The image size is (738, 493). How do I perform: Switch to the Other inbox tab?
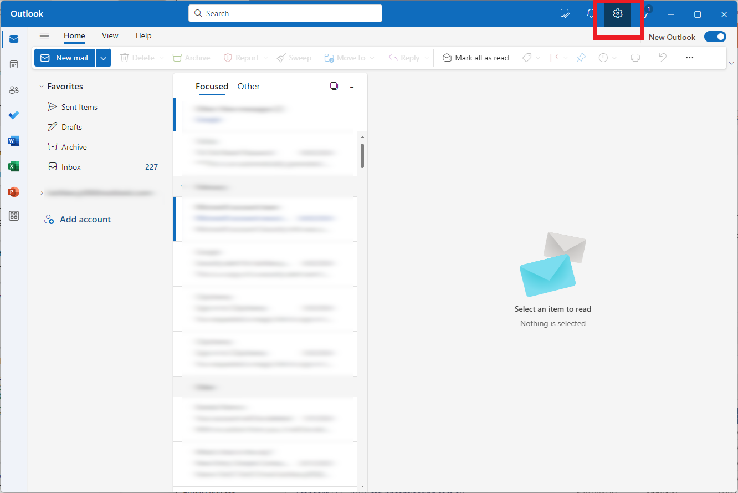point(248,87)
